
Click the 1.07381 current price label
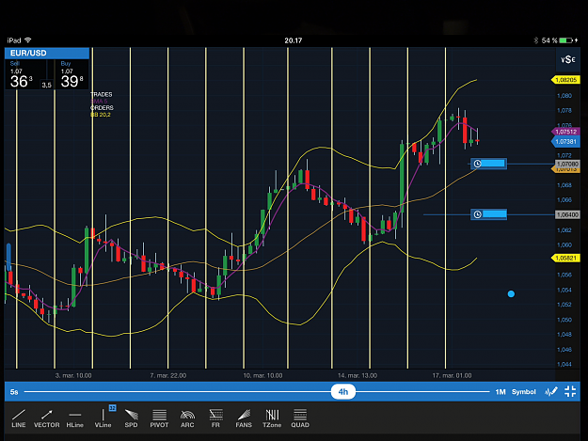[x=565, y=142]
